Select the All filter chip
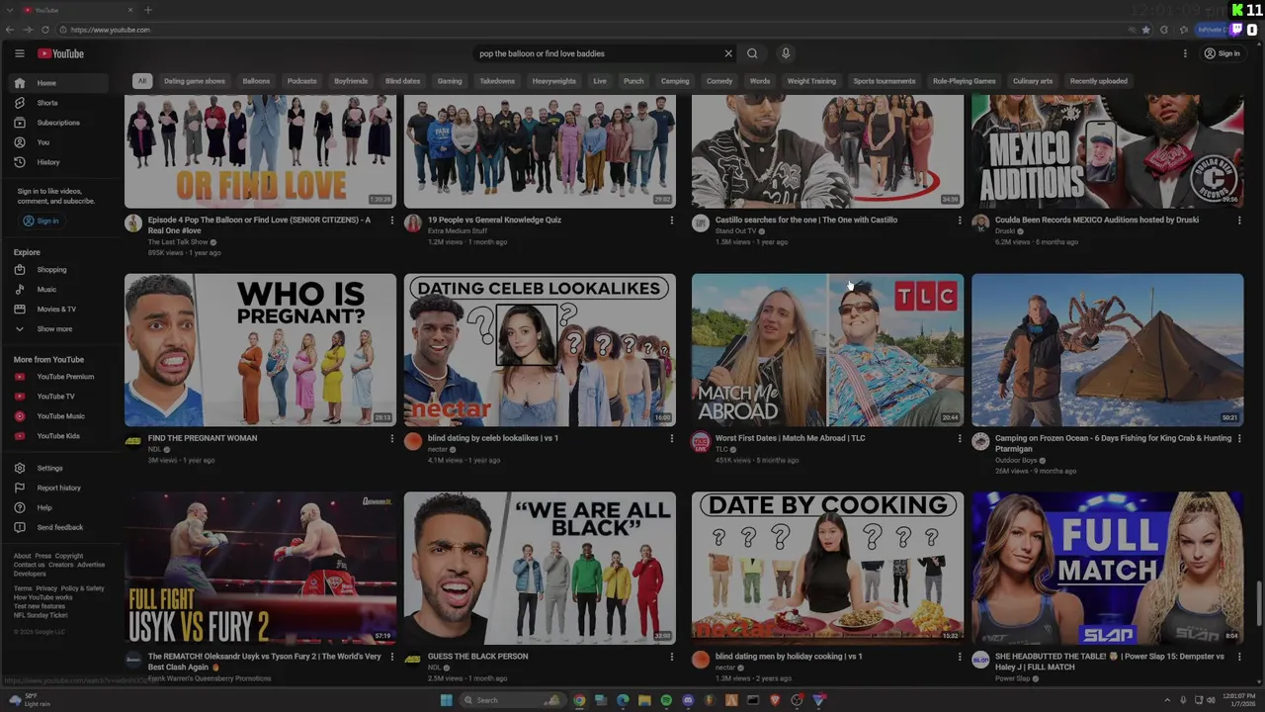Image resolution: width=1265 pixels, height=712 pixels. click(142, 81)
